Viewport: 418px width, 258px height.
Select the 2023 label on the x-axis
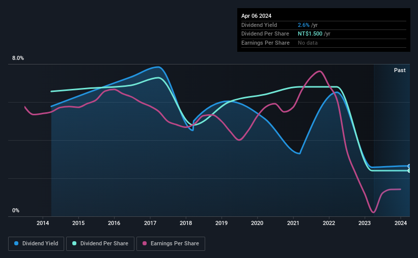click(365, 223)
